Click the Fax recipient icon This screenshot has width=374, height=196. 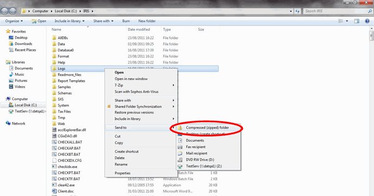click(x=180, y=147)
